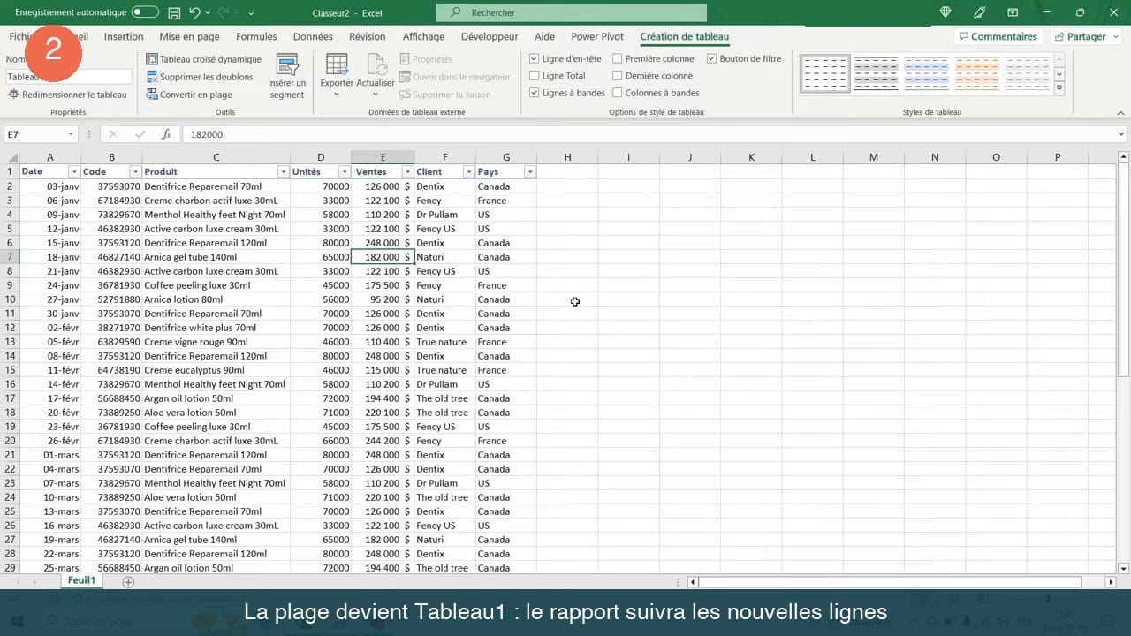
Task: Click in the Rechercher search box
Action: point(571,12)
